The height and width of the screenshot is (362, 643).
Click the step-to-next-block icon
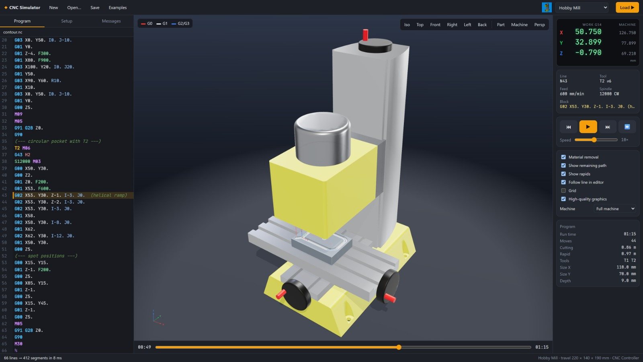(608, 127)
